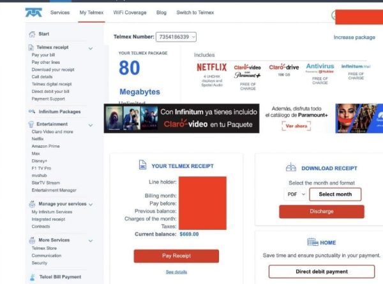Click the Antivirus McAfee logo

click(x=320, y=67)
